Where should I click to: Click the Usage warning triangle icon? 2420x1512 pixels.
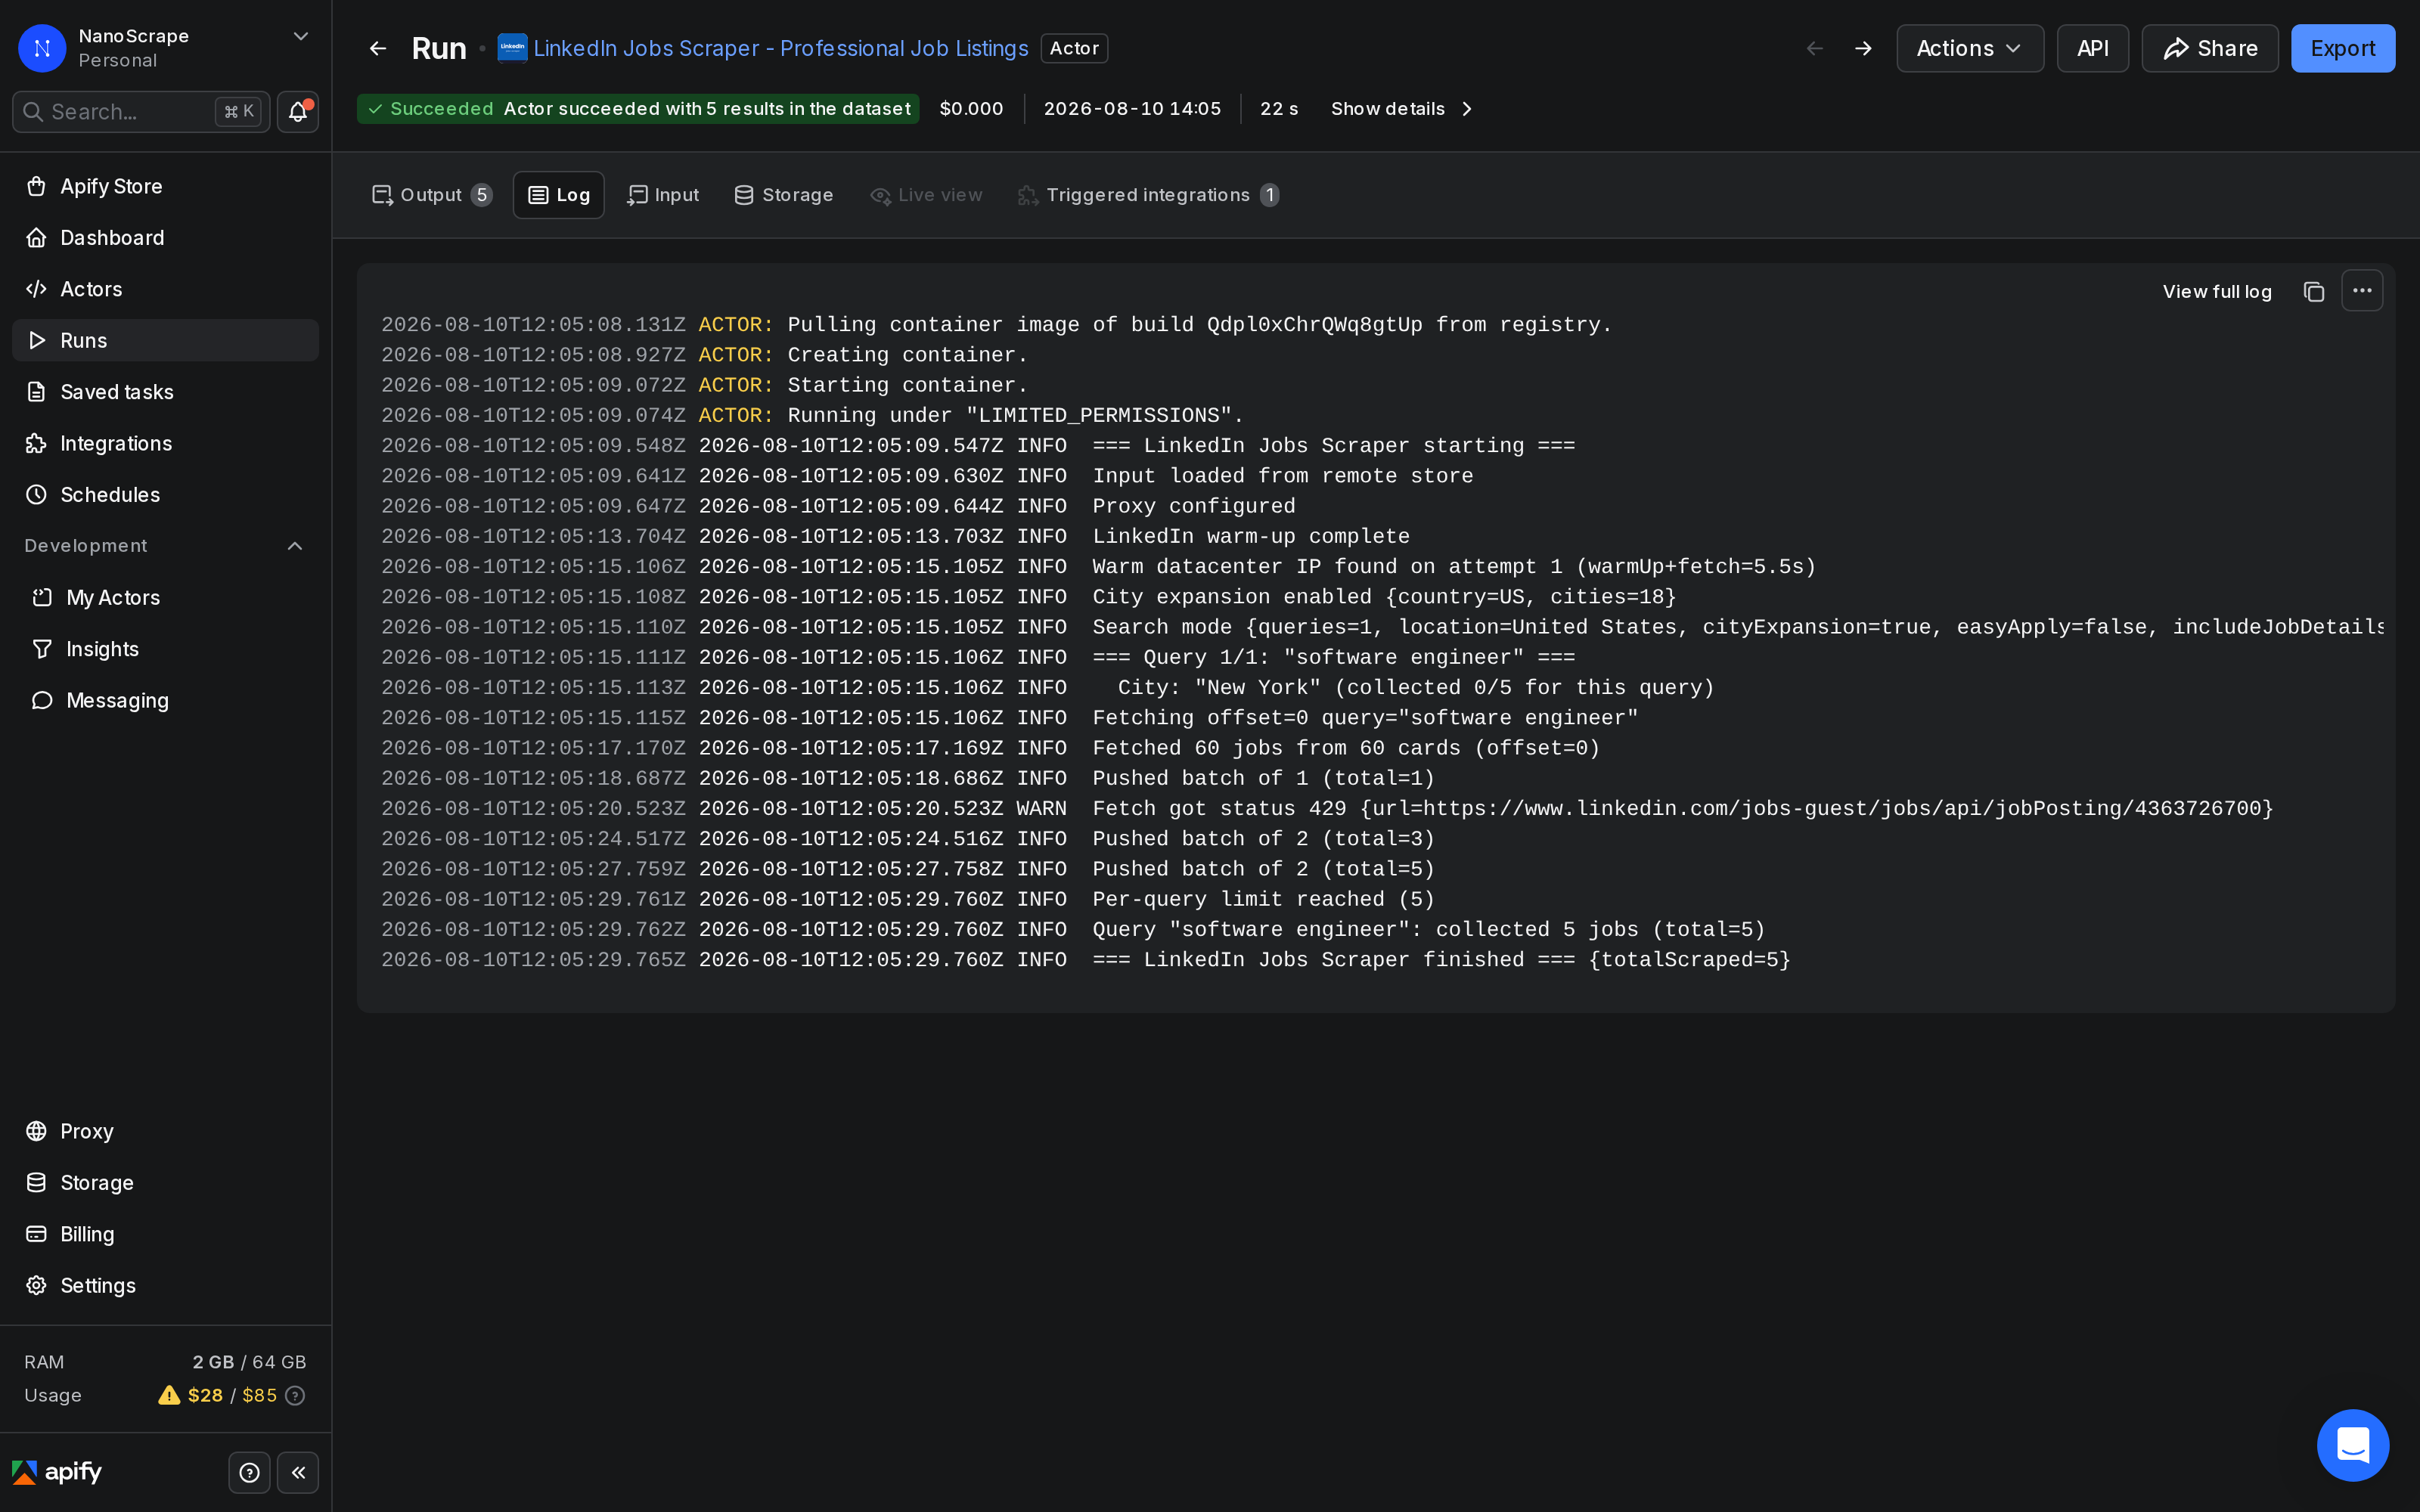click(169, 1395)
